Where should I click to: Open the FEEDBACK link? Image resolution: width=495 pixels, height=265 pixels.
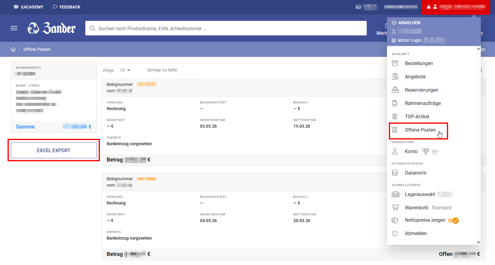click(67, 7)
